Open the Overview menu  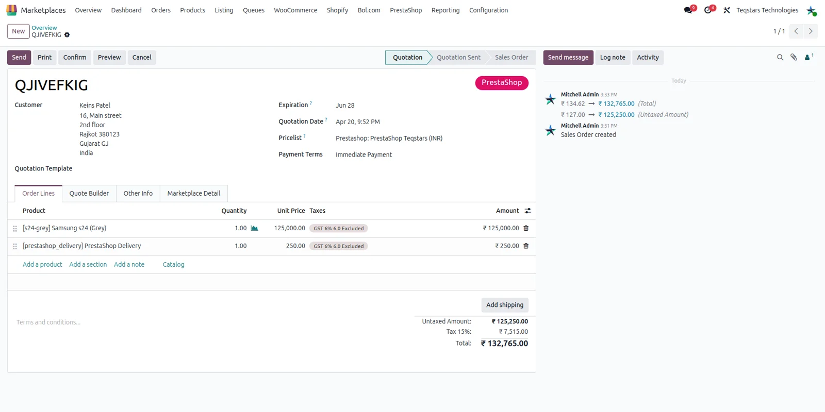pyautogui.click(x=88, y=10)
